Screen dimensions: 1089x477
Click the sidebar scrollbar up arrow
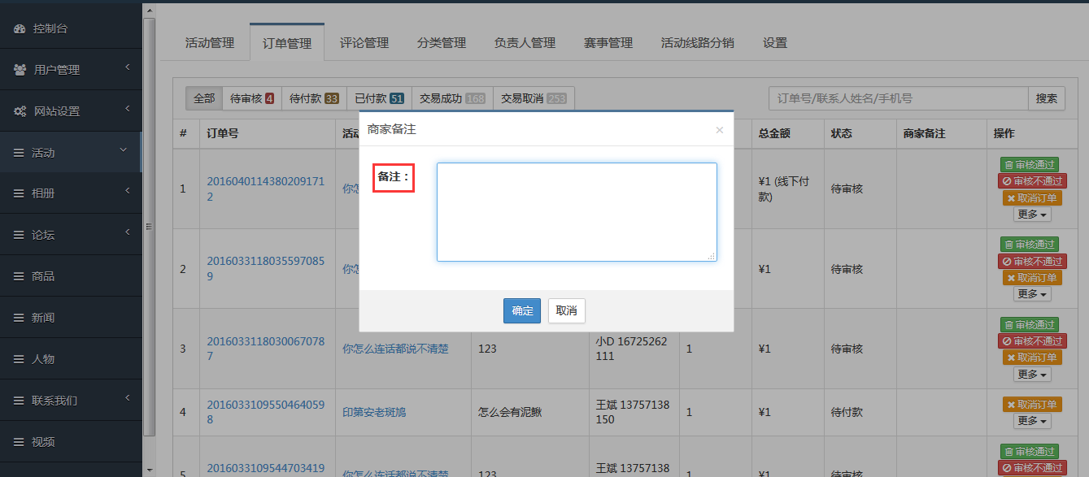pos(149,10)
